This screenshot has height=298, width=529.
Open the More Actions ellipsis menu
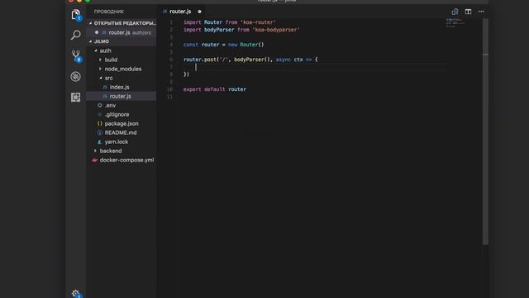pos(481,12)
